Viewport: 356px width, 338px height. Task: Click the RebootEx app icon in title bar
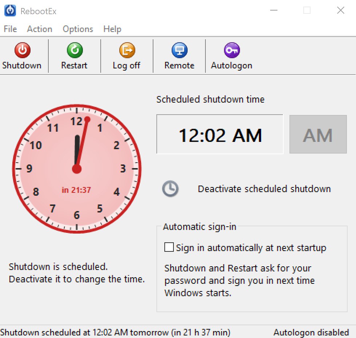click(x=10, y=11)
